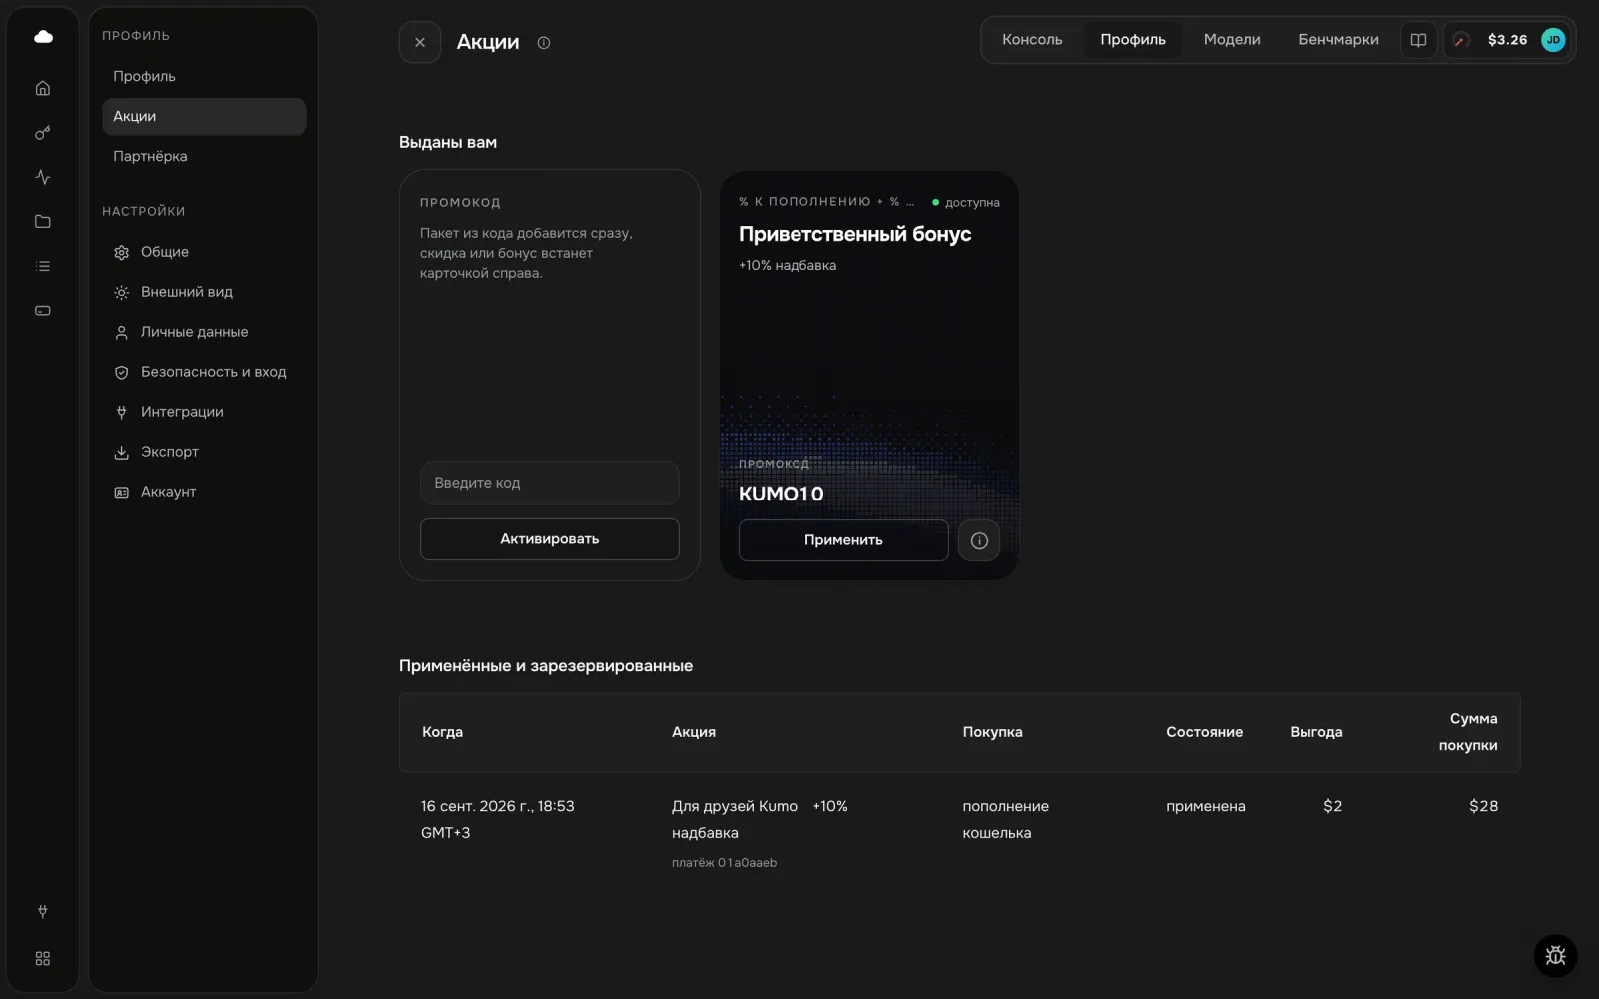1599x999 pixels.
Task: Click the платёж 01a0aaeb text
Action: click(724, 863)
